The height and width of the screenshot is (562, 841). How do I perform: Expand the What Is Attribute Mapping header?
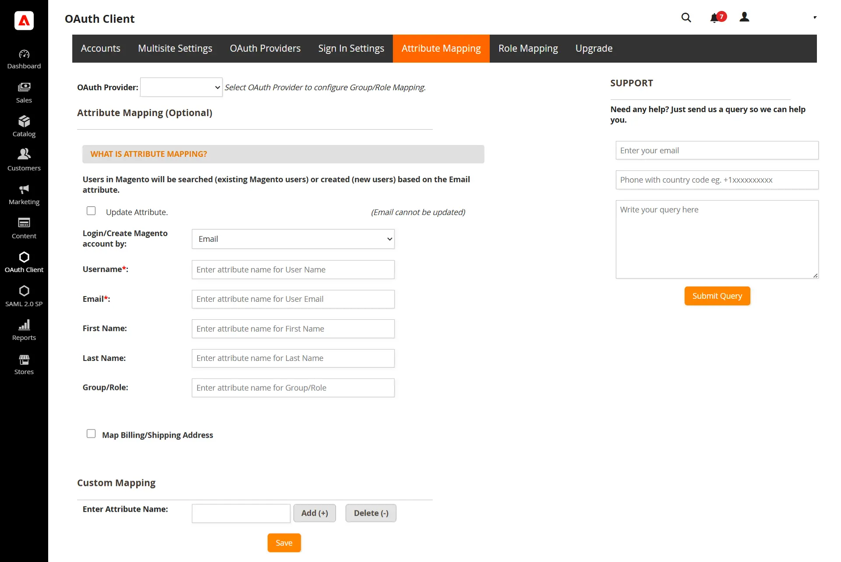[283, 154]
